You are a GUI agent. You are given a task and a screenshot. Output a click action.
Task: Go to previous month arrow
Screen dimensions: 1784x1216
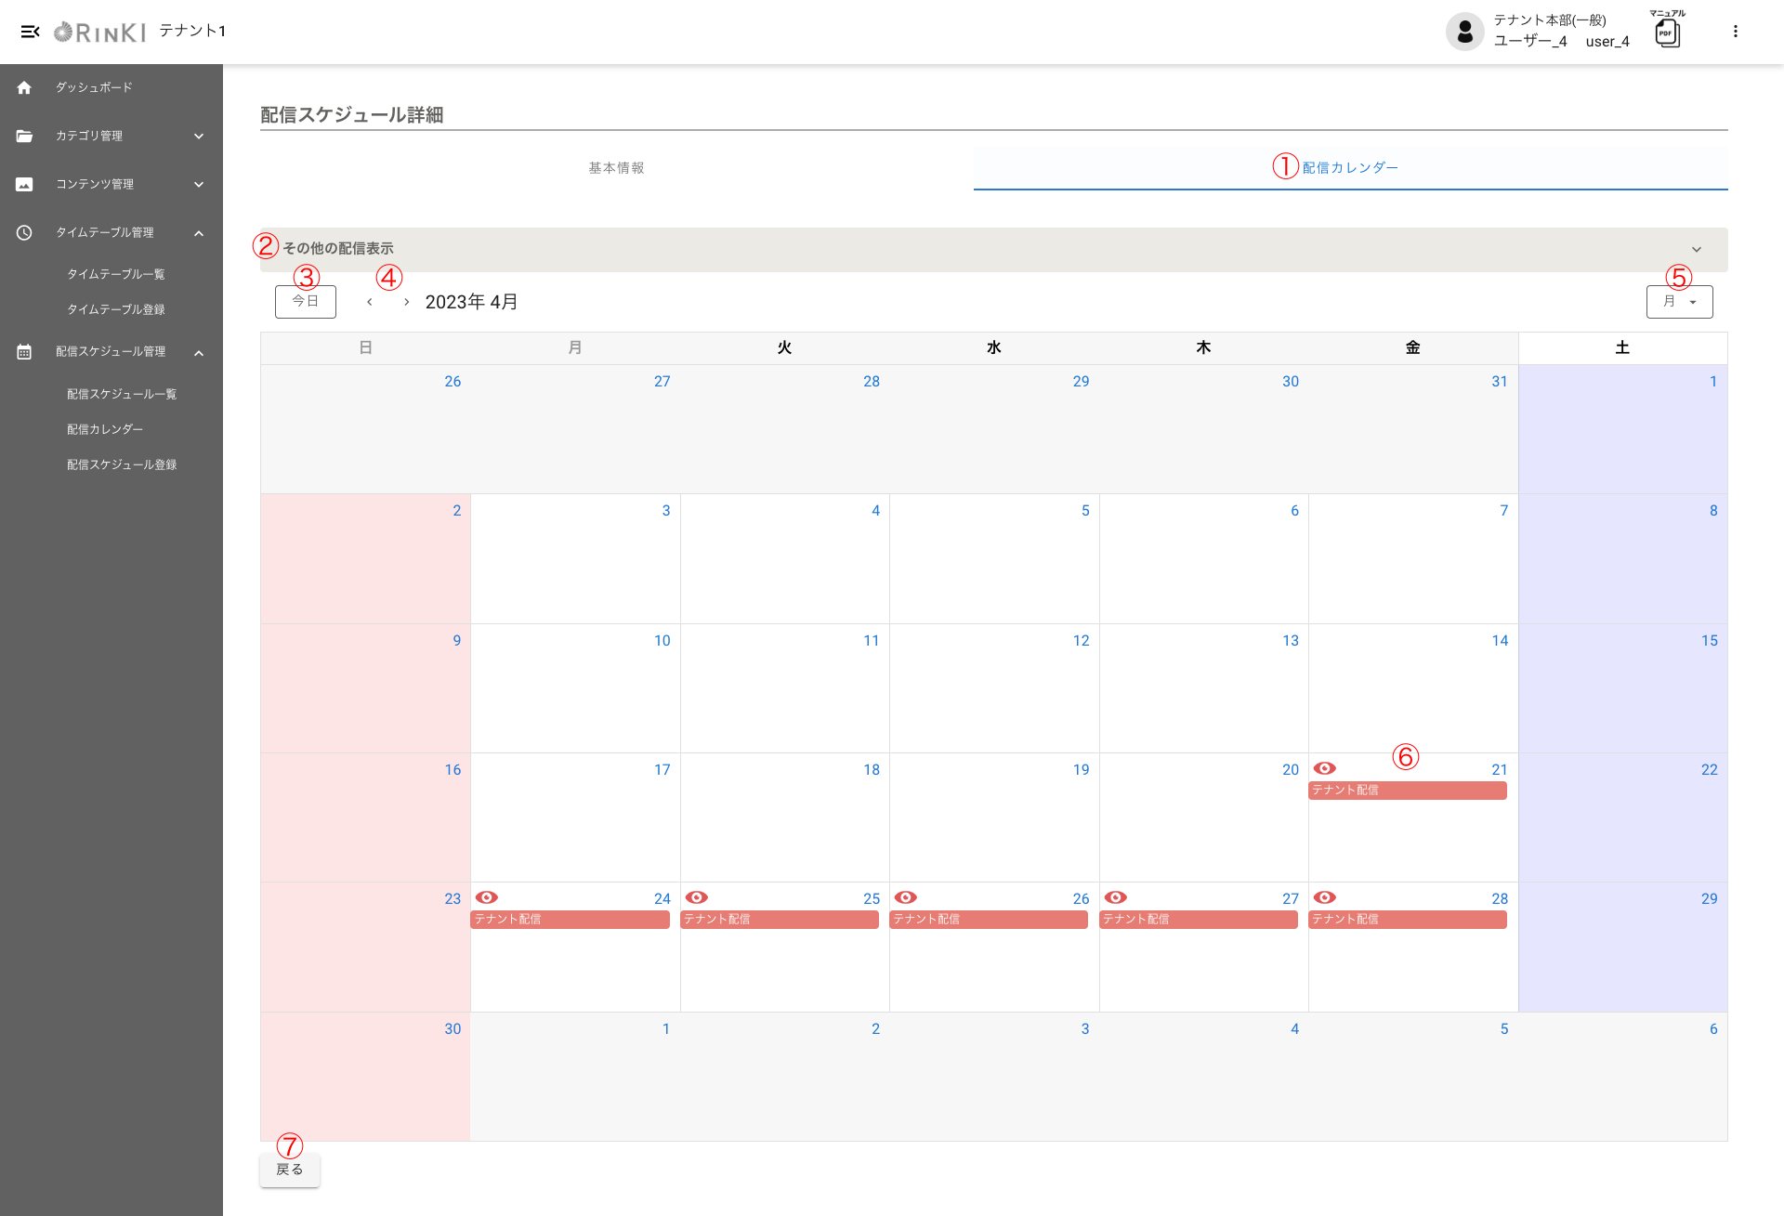(370, 302)
